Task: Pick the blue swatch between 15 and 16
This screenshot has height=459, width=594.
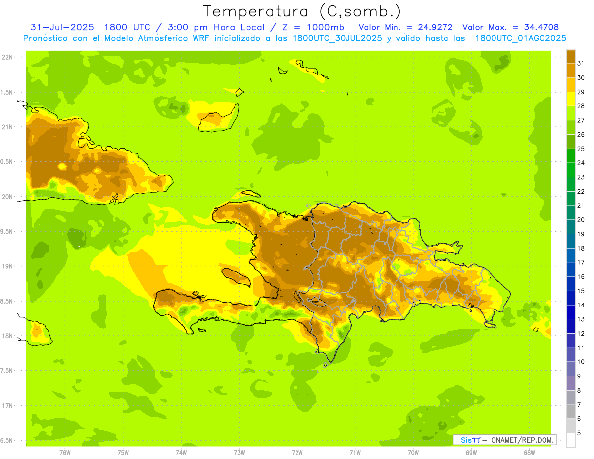Action: pos(571,284)
